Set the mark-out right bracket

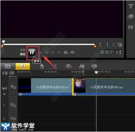click(x=107, y=45)
